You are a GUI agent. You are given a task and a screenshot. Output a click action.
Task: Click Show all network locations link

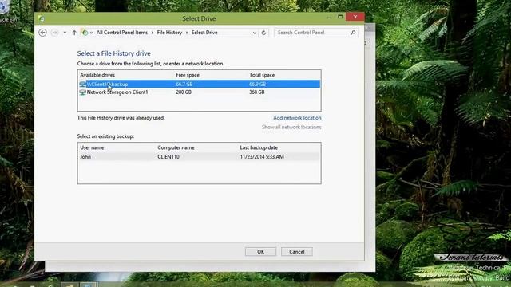click(x=291, y=127)
